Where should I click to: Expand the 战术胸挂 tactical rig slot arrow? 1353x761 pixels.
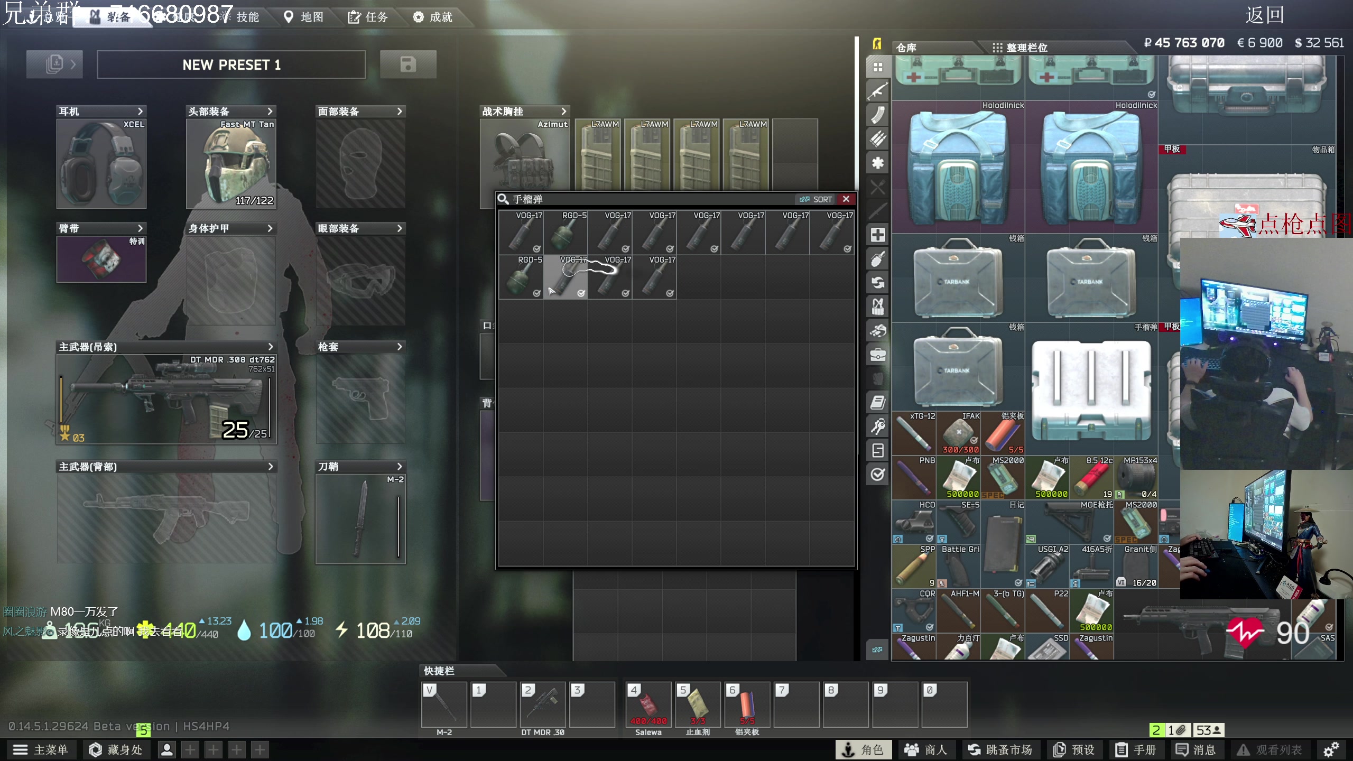click(563, 112)
